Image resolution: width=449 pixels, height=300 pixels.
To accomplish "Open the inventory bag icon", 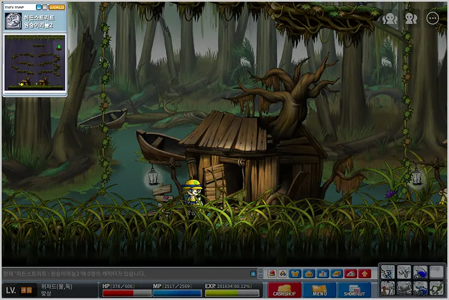I will click(309, 274).
